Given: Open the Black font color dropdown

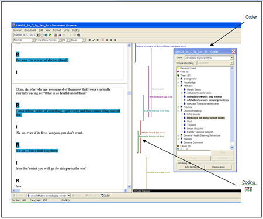Looking at the screenshot, I should (x=84, y=40).
